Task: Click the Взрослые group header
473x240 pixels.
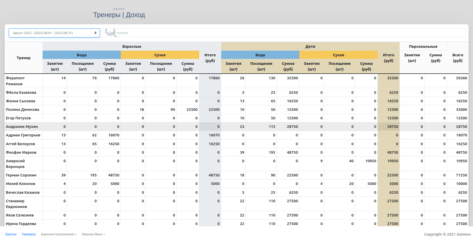Action: 132,47
